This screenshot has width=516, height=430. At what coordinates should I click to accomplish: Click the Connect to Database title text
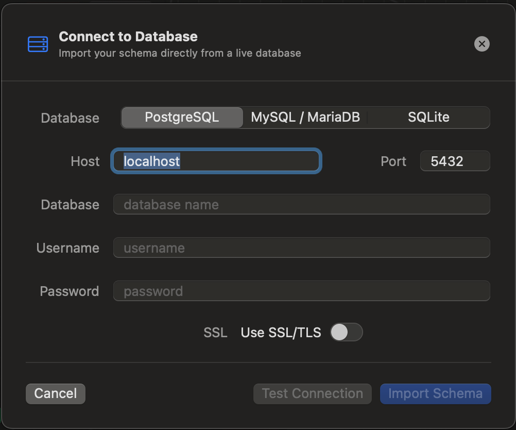[128, 36]
